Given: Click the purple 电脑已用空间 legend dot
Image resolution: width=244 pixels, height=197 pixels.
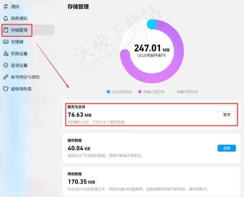Looking at the screenshot, I should (x=139, y=92).
